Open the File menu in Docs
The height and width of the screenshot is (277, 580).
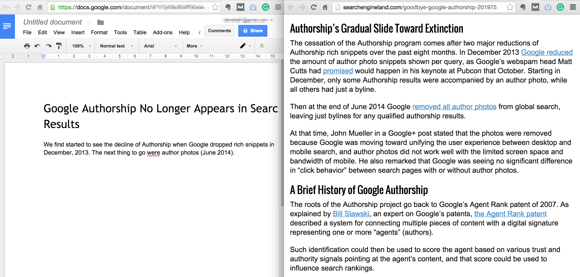tap(27, 32)
